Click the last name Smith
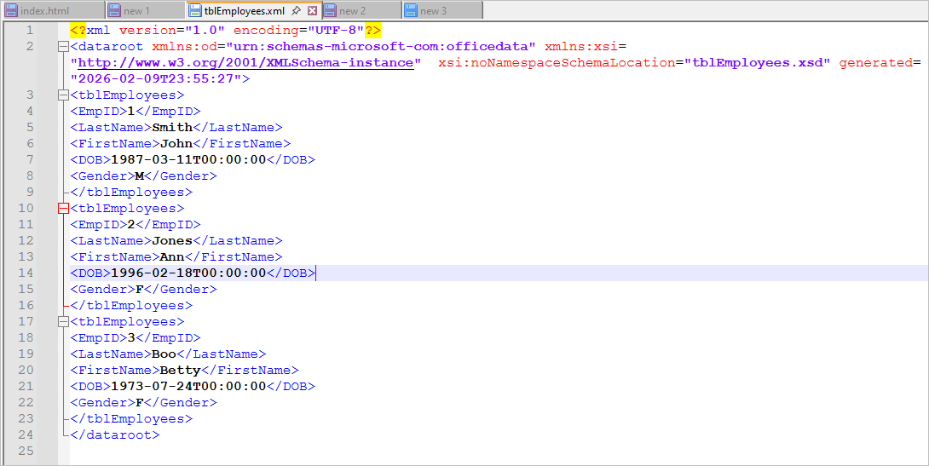 point(172,127)
